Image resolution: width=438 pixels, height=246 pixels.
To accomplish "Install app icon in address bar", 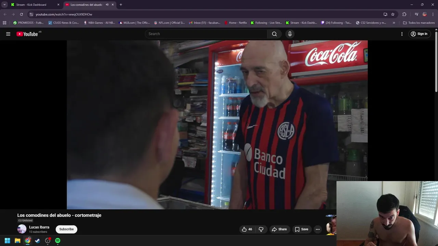I will [x=385, y=14].
